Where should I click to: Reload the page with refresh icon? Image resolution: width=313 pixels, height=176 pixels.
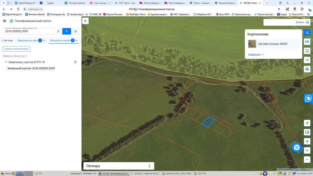tap(18, 9)
